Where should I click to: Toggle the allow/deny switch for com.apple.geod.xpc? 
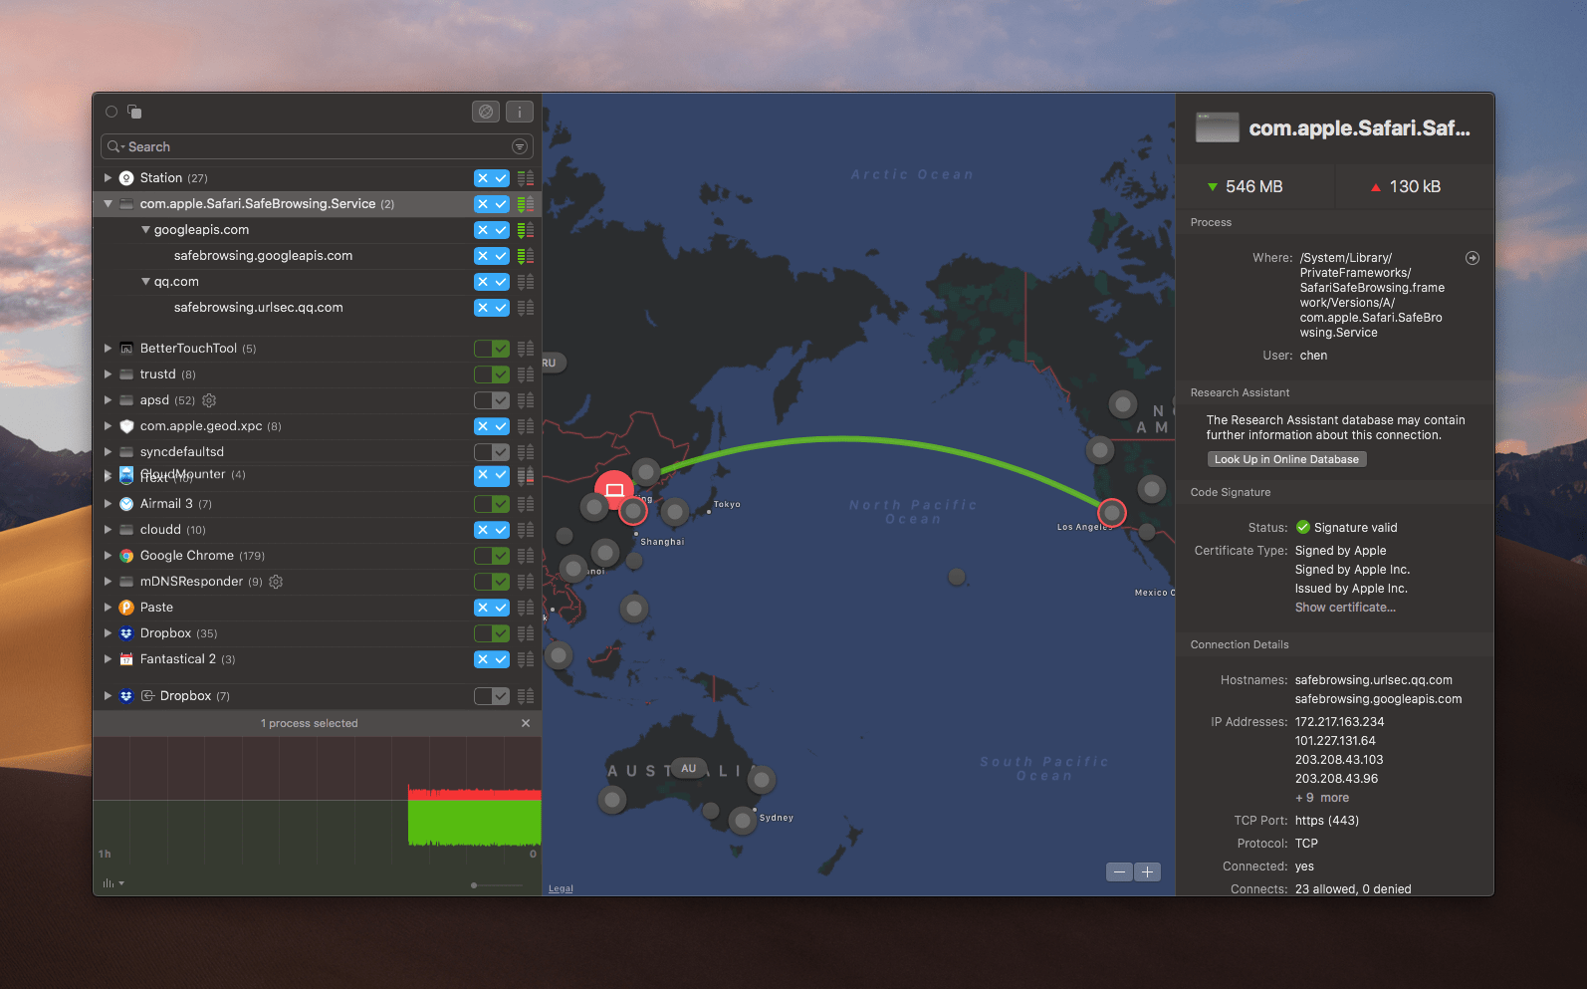492,426
